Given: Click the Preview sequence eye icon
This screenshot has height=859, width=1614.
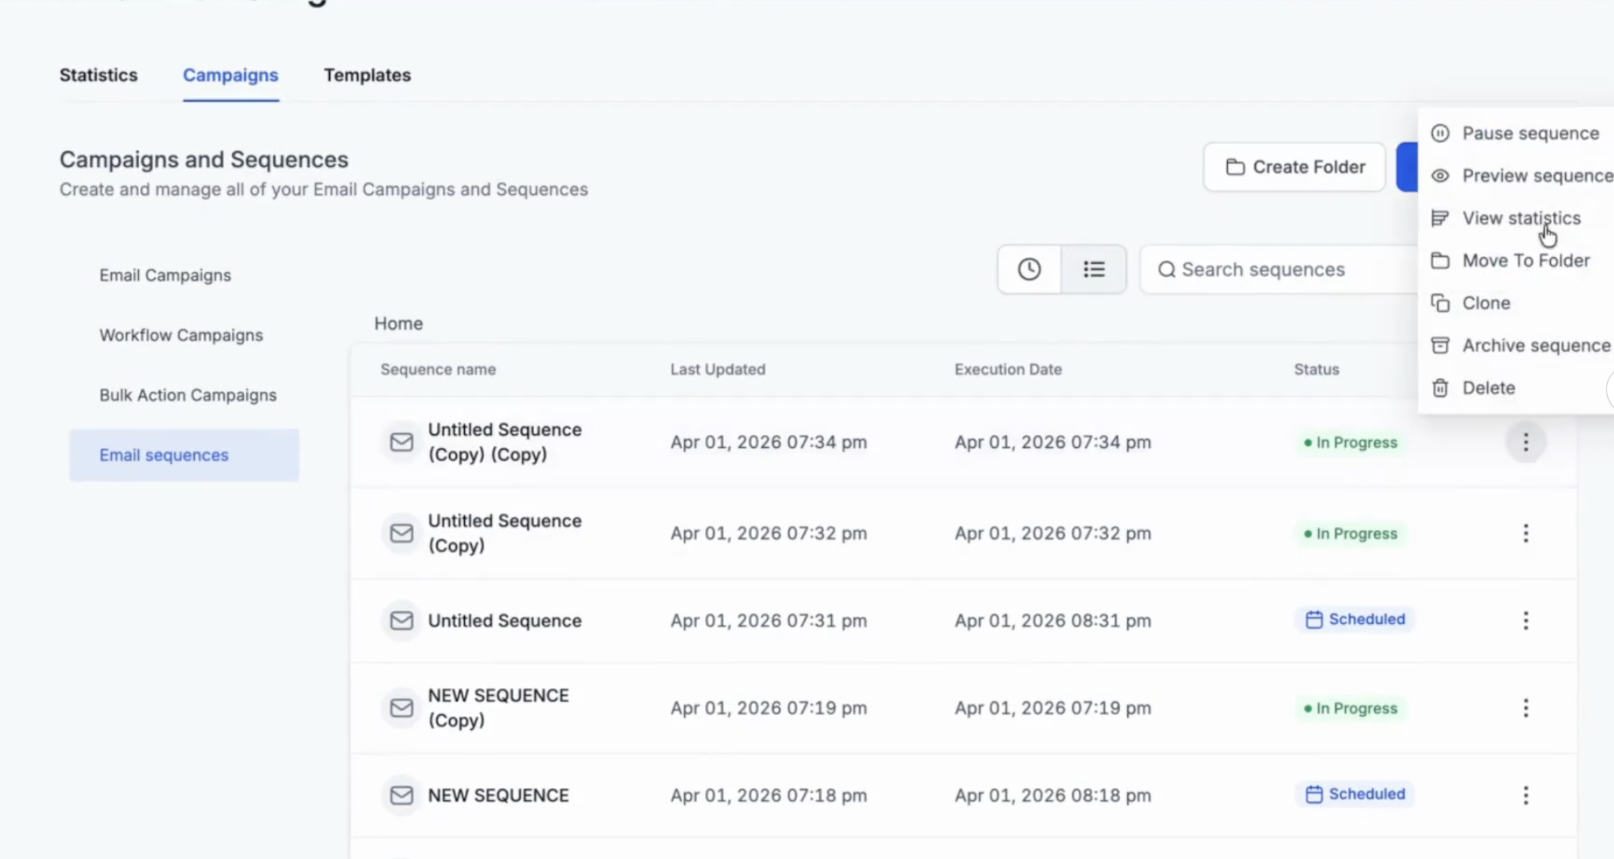Looking at the screenshot, I should click(1440, 176).
